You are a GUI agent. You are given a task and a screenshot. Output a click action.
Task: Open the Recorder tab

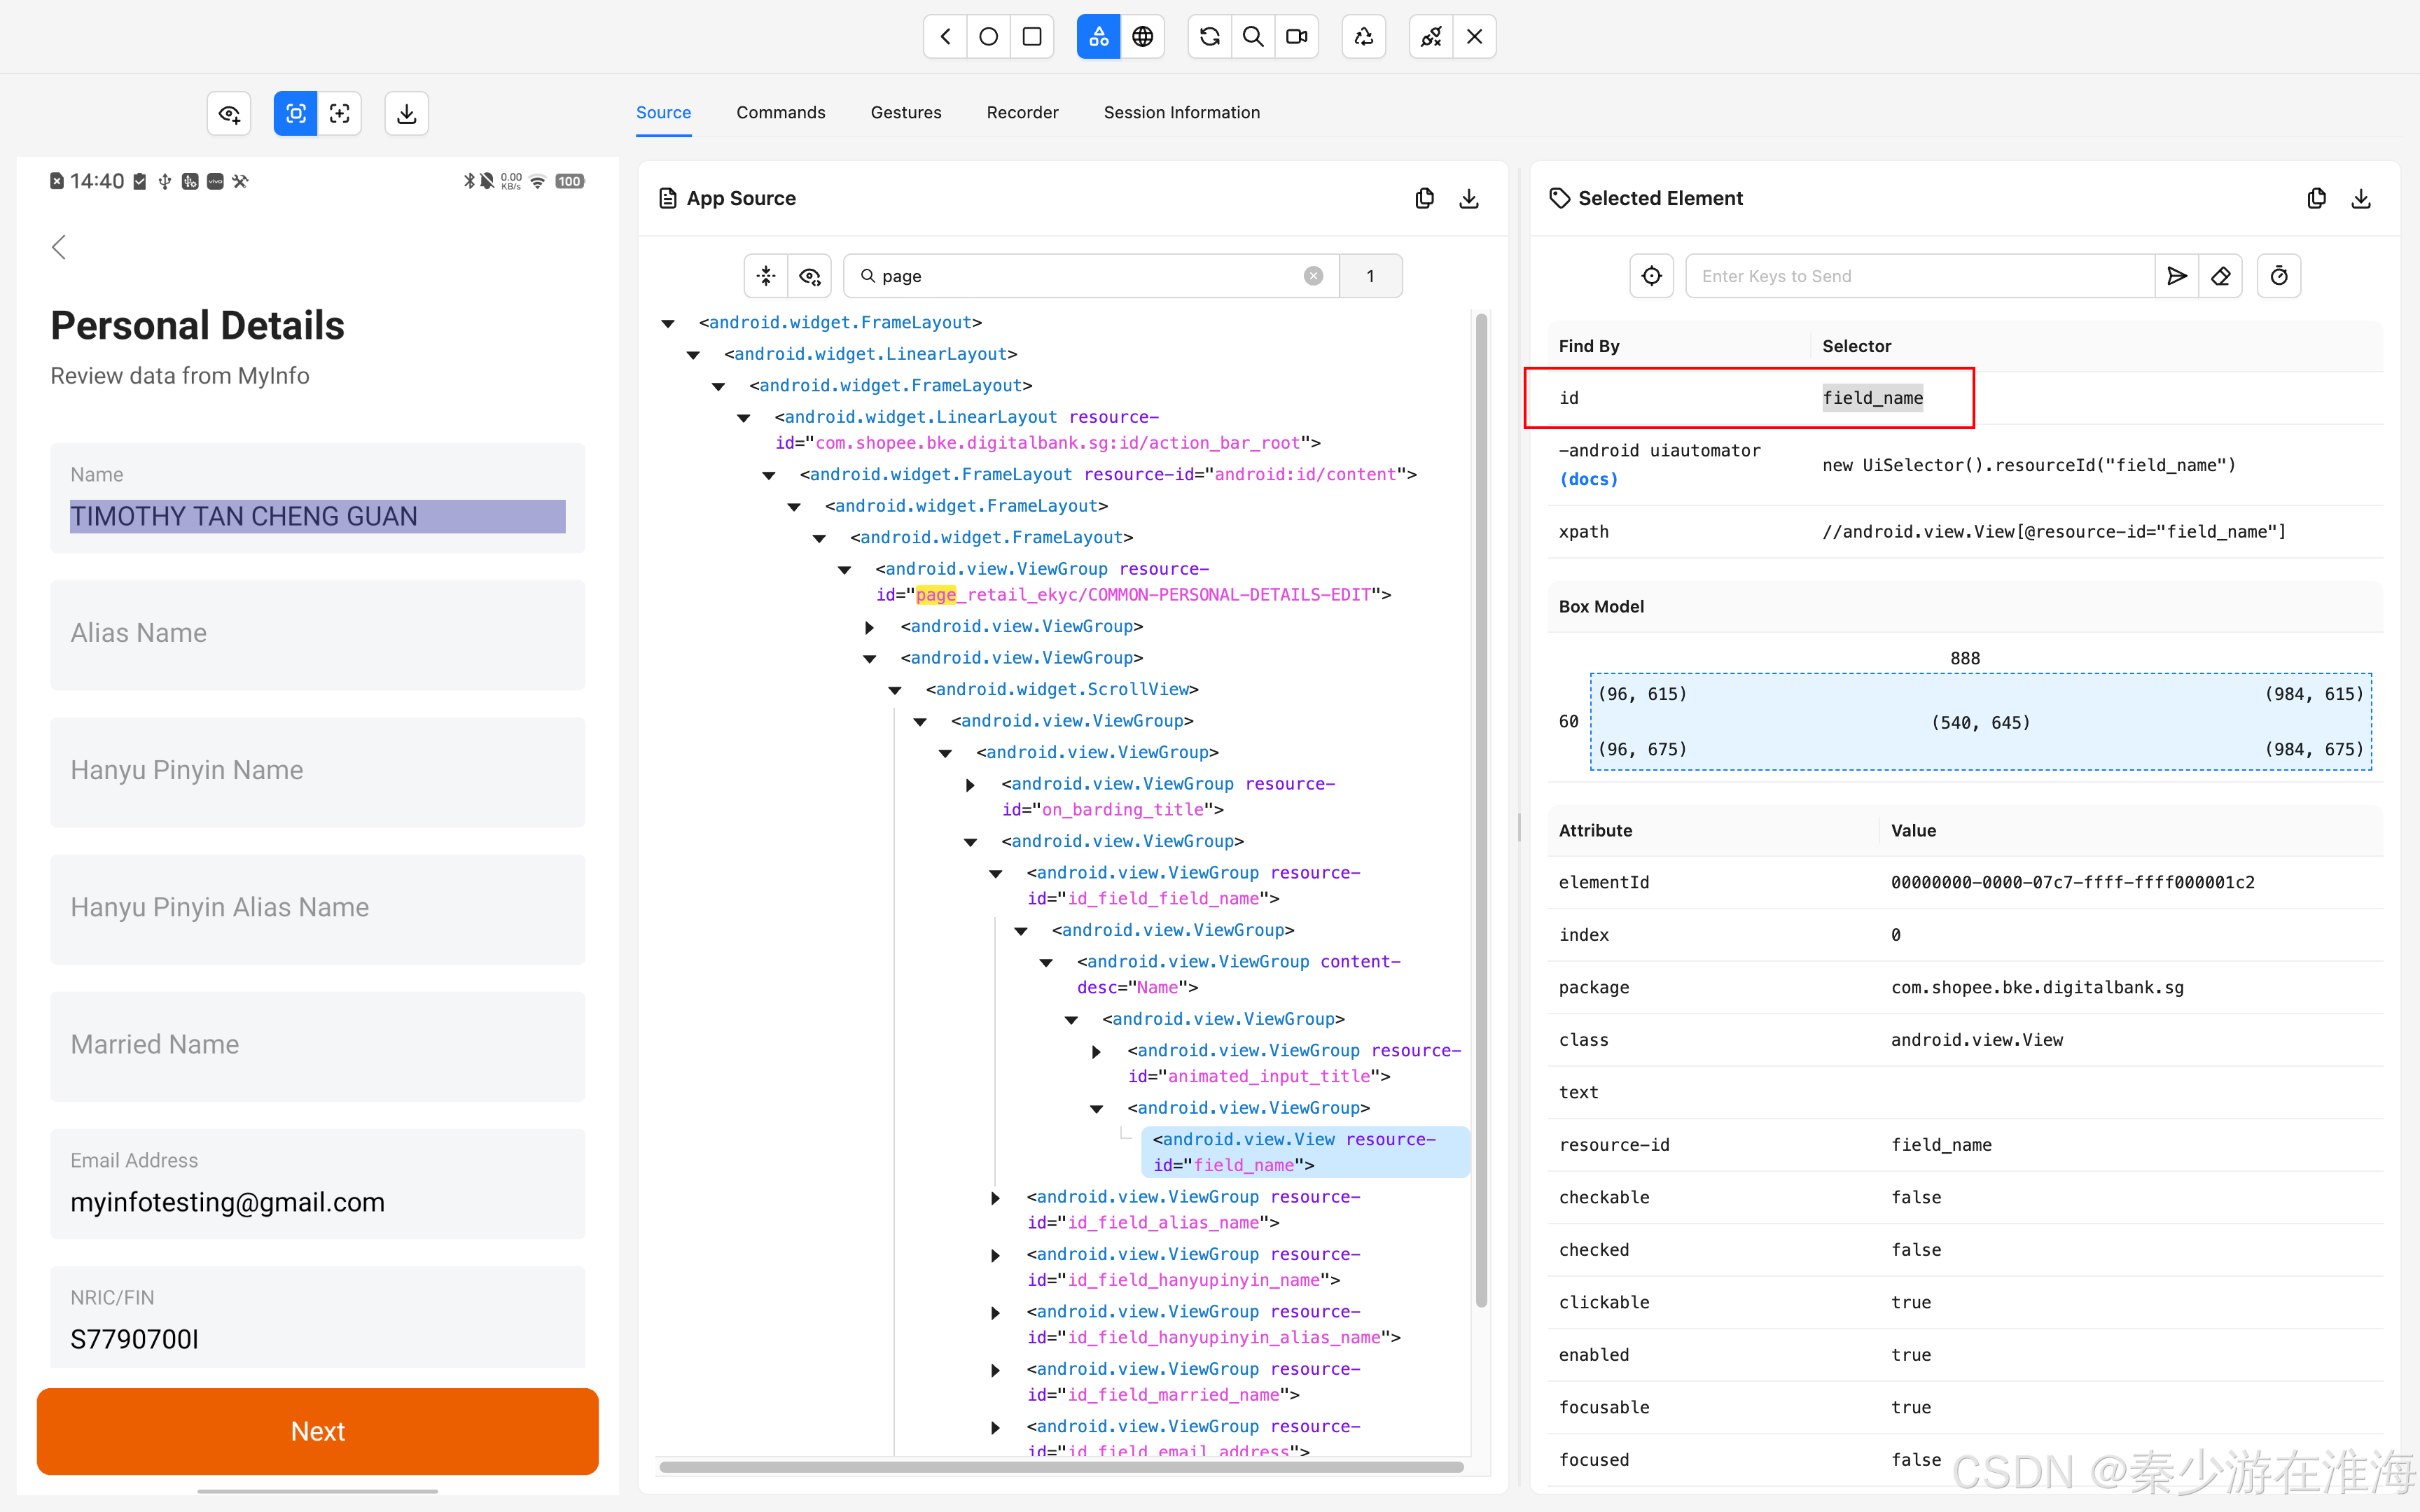tap(1022, 113)
